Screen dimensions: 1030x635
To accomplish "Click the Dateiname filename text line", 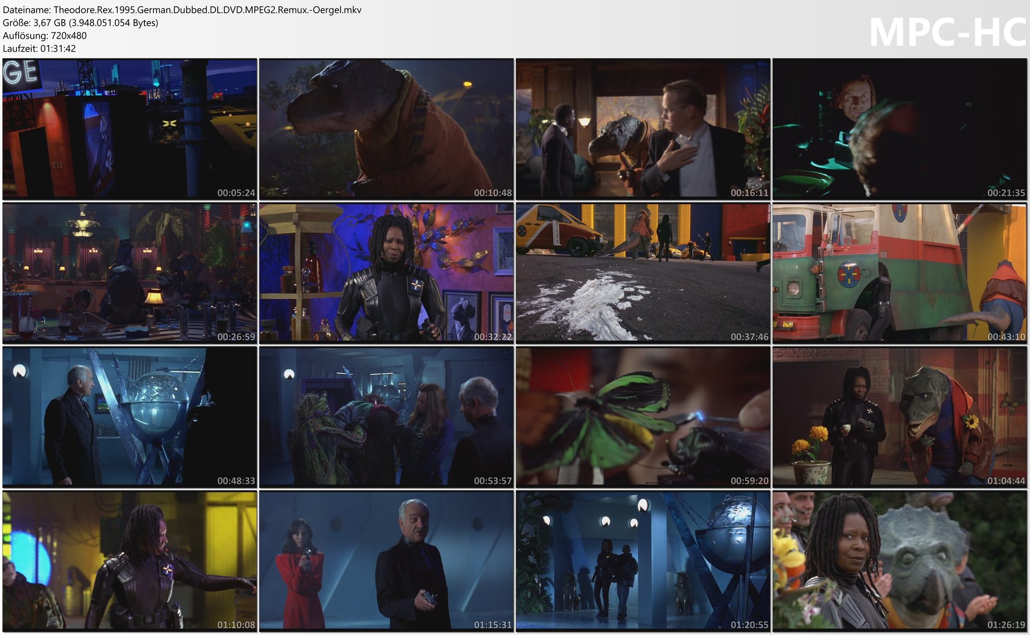I will coord(182,10).
